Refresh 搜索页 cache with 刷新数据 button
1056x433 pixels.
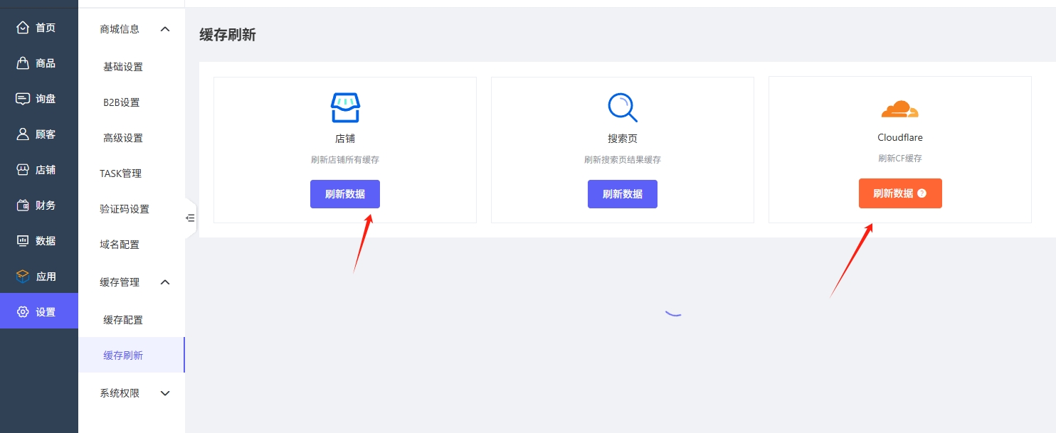(x=623, y=194)
